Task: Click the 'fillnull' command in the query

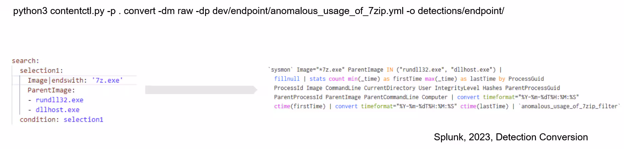Action: click(x=287, y=79)
